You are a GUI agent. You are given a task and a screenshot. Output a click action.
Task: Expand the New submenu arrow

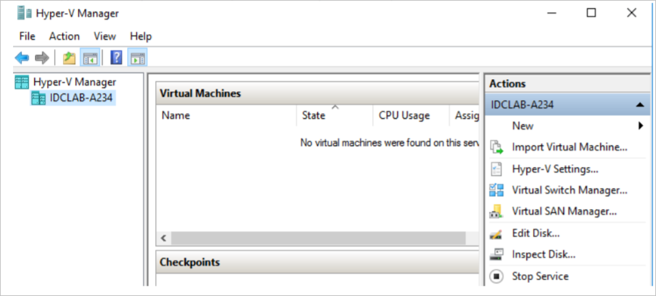641,125
